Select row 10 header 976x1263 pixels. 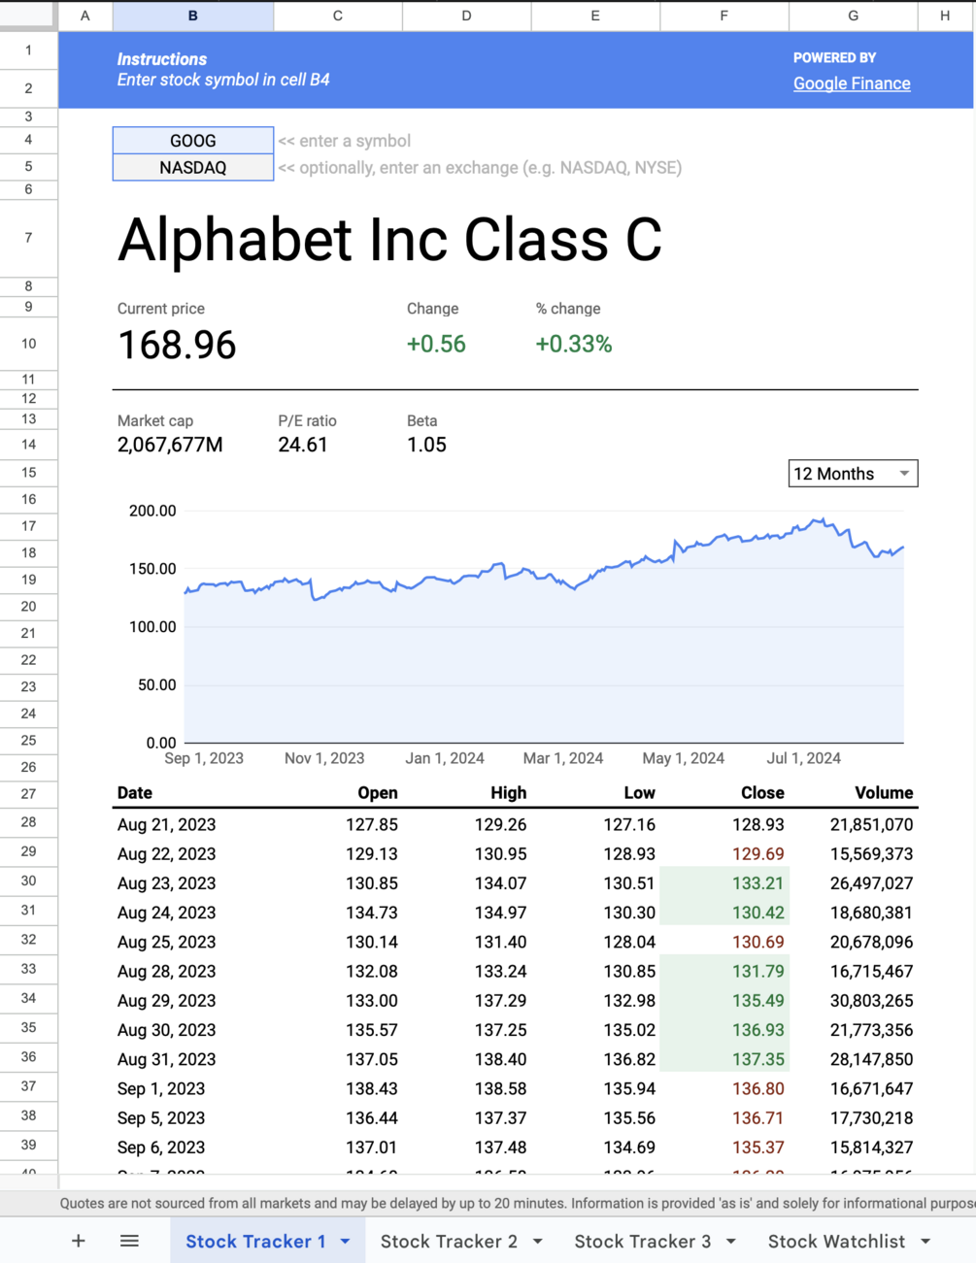point(28,344)
